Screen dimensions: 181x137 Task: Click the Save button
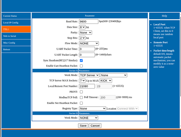(x=83, y=125)
